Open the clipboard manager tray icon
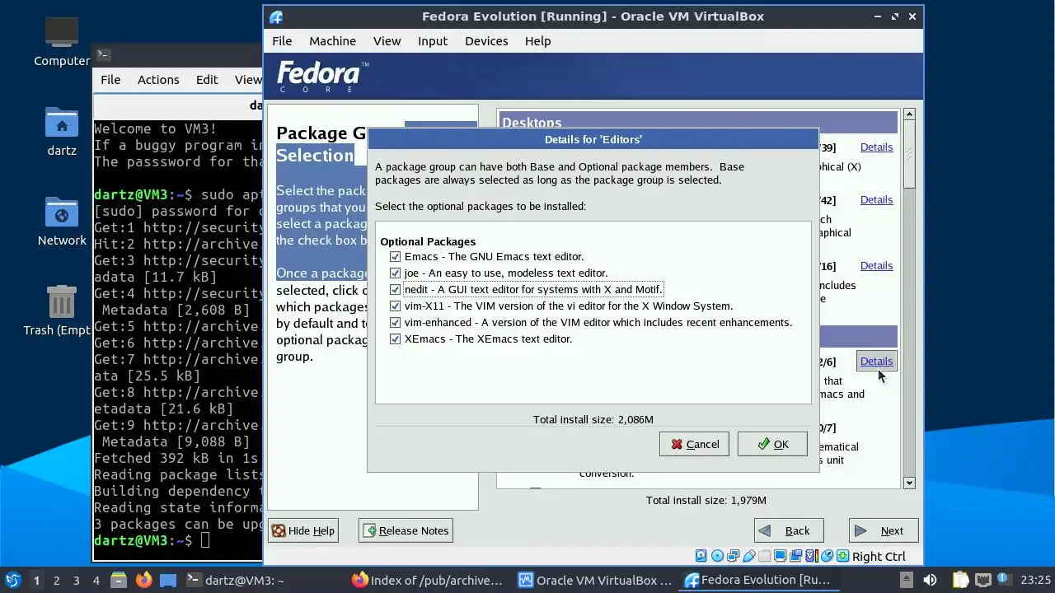Screen dimensions: 1055x593 (x=961, y=580)
